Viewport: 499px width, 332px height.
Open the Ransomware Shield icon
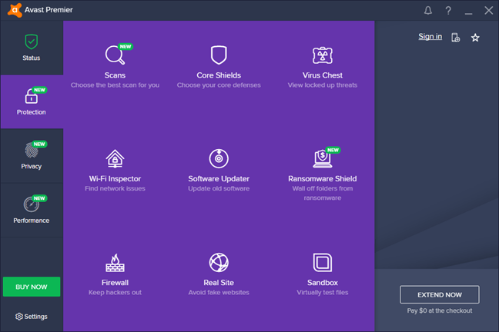click(x=322, y=159)
